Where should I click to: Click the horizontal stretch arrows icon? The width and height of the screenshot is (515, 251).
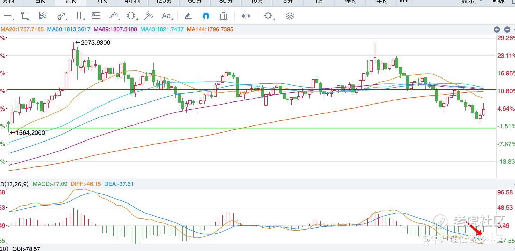click(246, 16)
